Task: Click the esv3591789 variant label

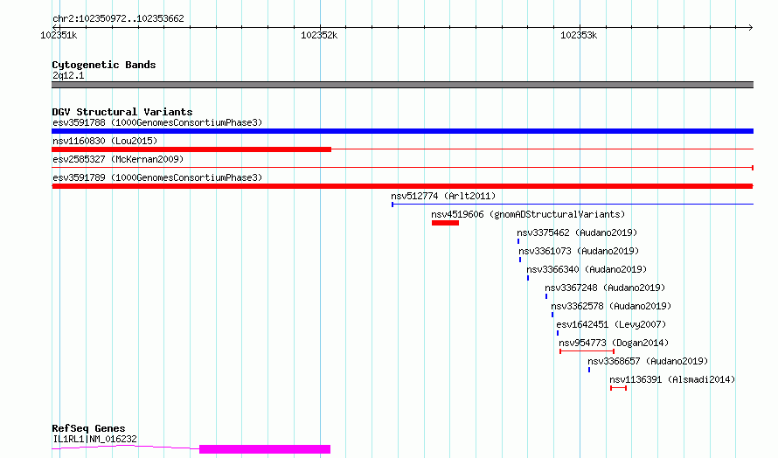Action: [x=157, y=177]
